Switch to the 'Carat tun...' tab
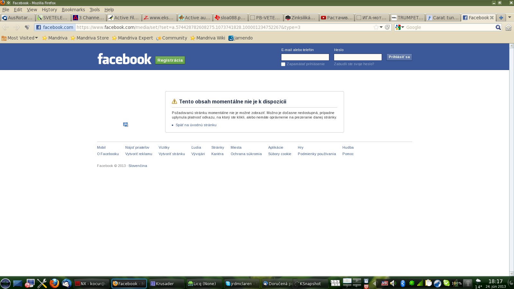 443,18
